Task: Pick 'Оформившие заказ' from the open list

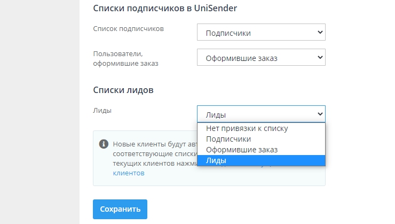Action: [x=242, y=150]
